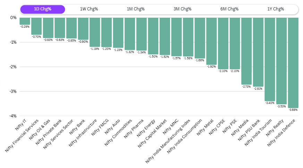Open the 1M Chg% tab

(135, 9)
